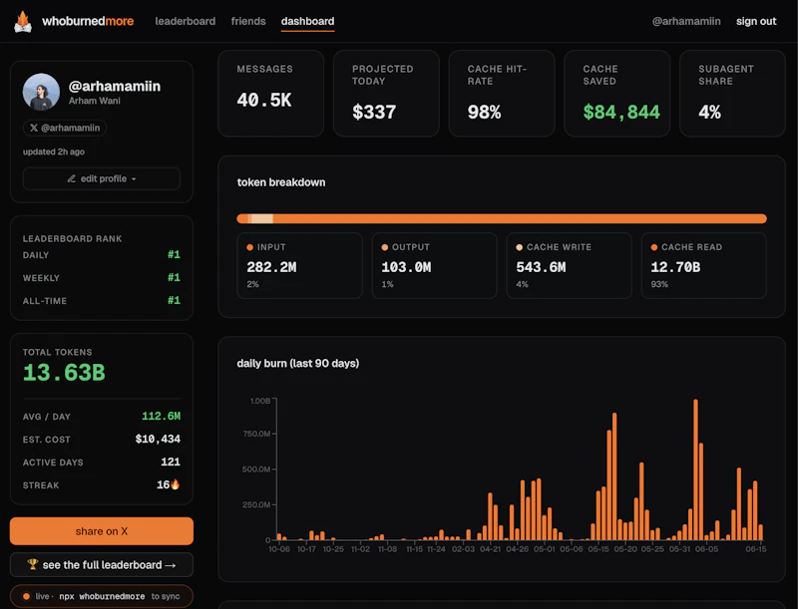Click the token breakdown heading
The image size is (798, 609).
coord(281,182)
